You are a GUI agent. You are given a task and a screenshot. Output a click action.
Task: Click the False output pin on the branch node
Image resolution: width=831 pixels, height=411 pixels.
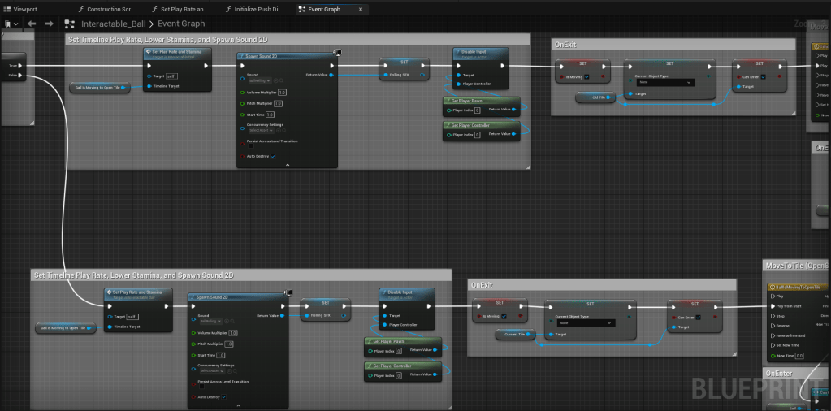tap(20, 76)
